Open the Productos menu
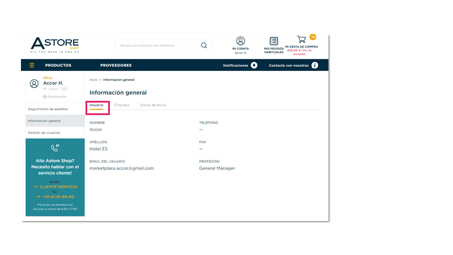453x255 pixels. tap(58, 65)
